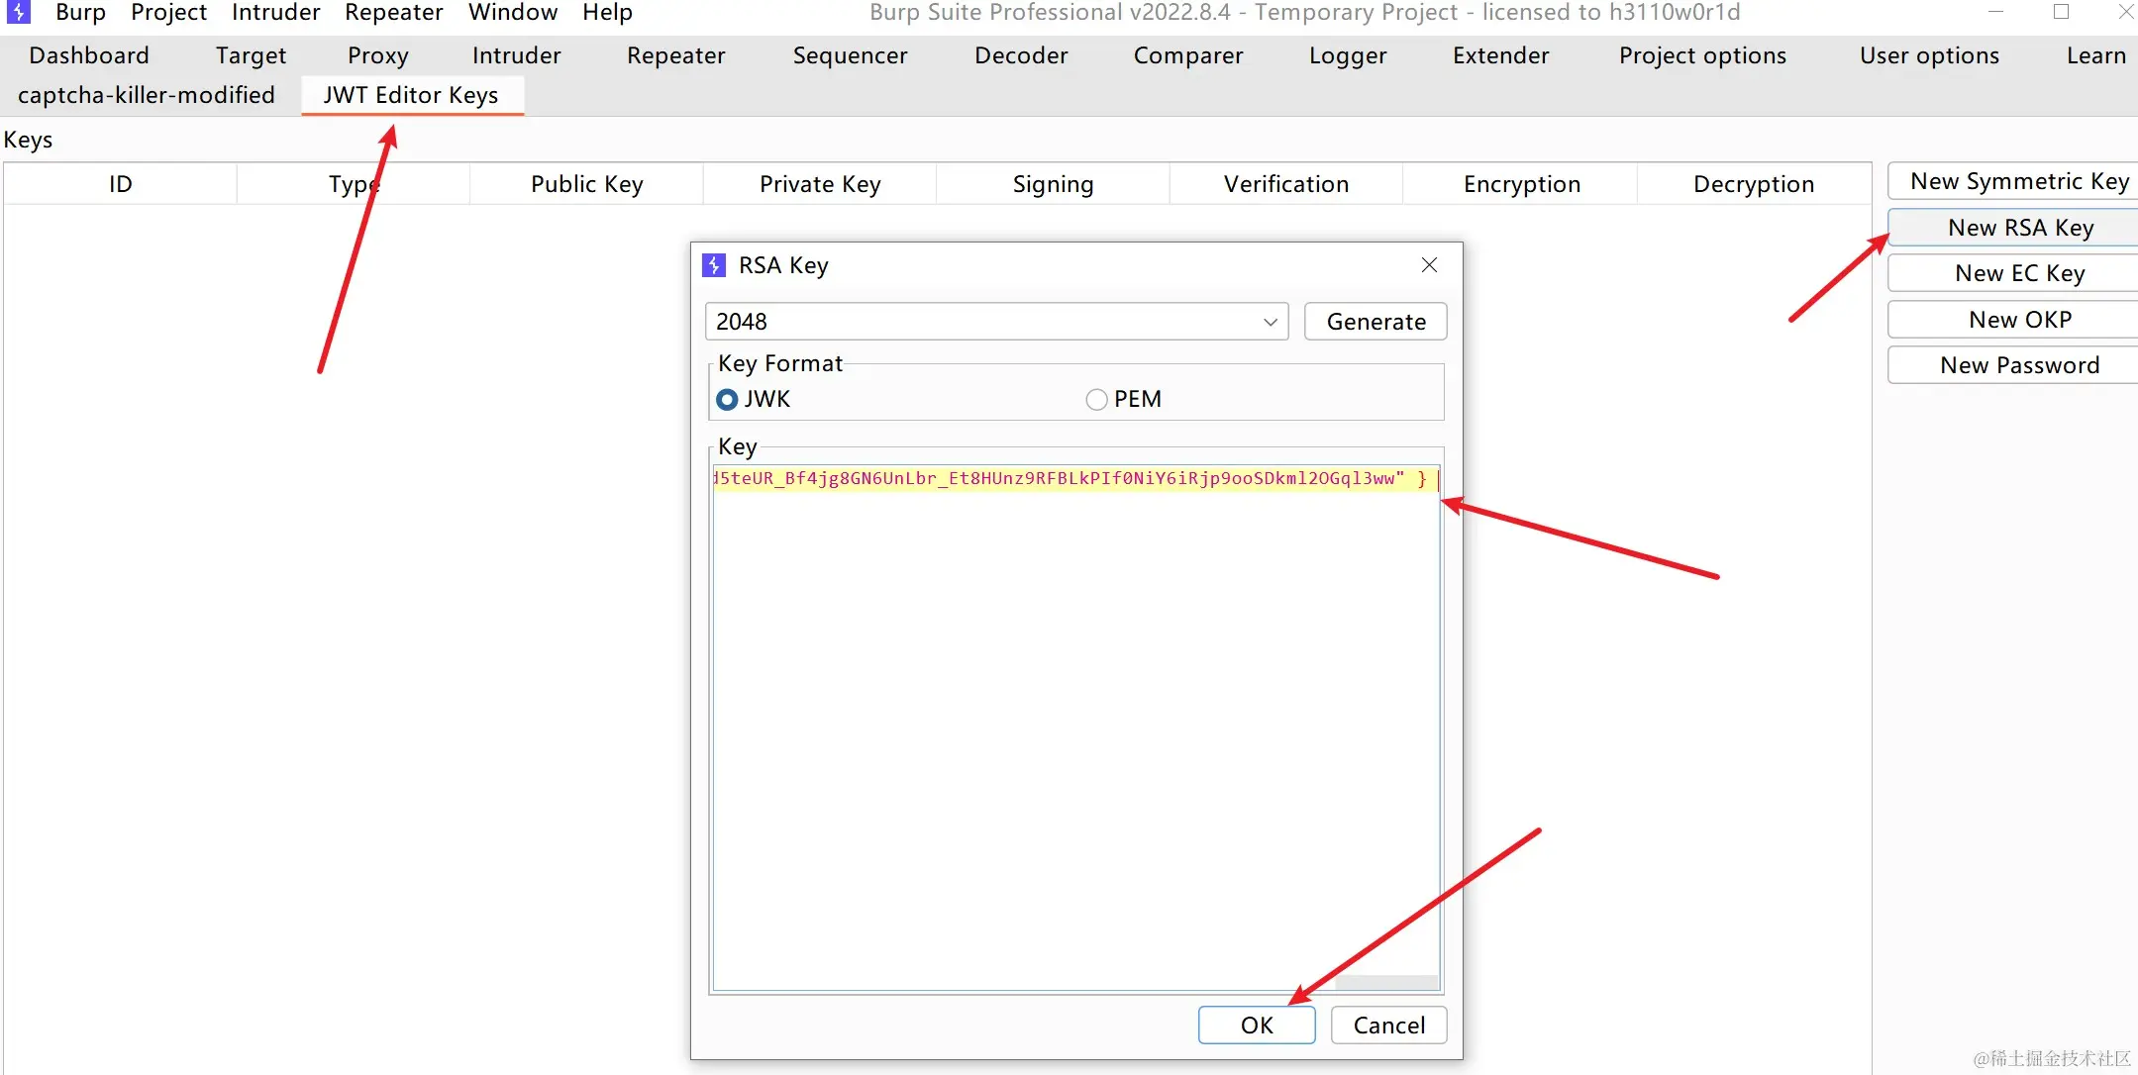Maximize the Burp Suite window
The image size is (2138, 1075).
tap(2061, 12)
